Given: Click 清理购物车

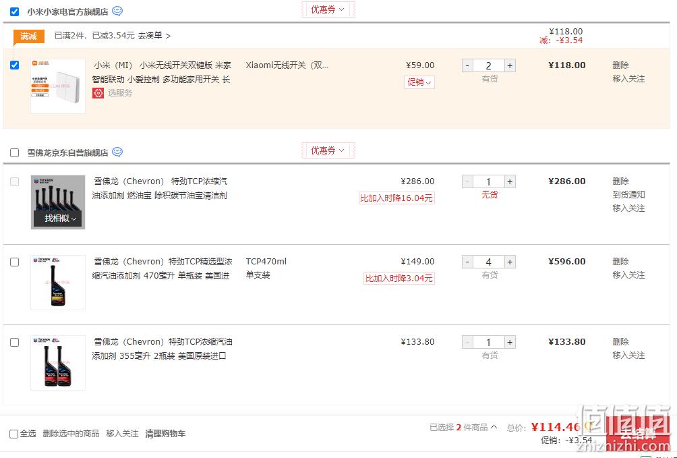Looking at the screenshot, I should click(165, 433).
